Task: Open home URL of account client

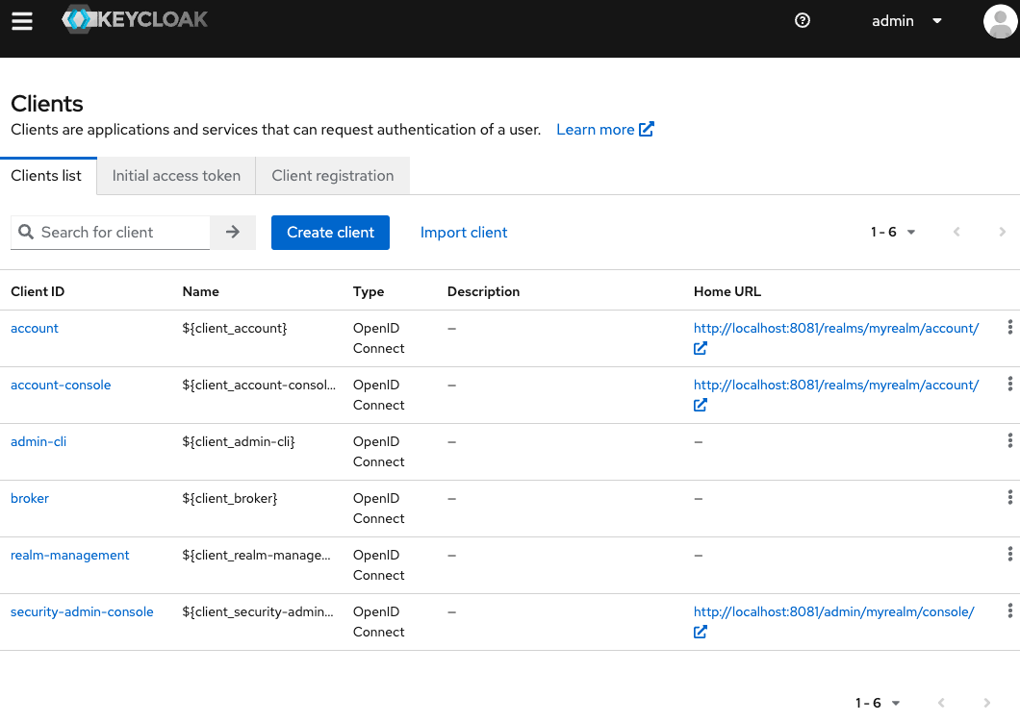Action: coord(836,328)
